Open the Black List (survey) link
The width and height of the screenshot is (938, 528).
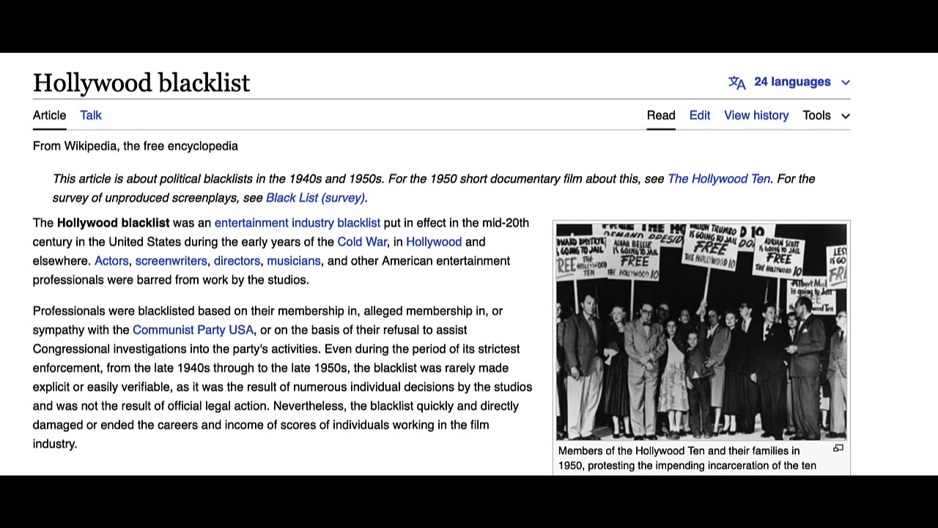coord(315,198)
